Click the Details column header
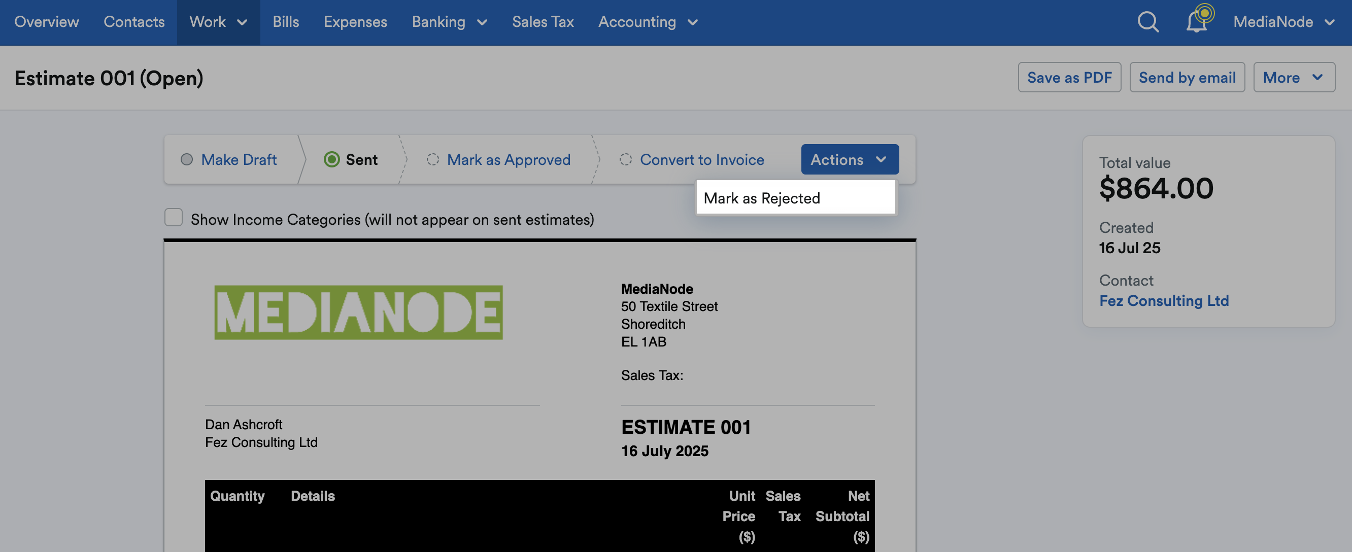The image size is (1352, 552). pos(313,496)
